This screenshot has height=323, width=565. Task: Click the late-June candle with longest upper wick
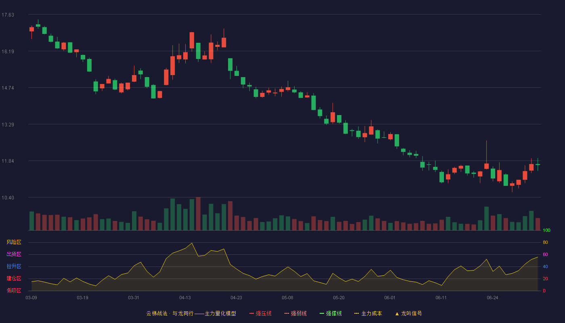point(486,166)
